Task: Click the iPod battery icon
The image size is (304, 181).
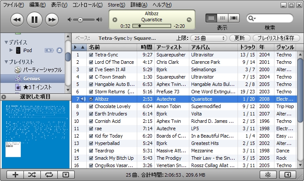Action: coord(49,50)
